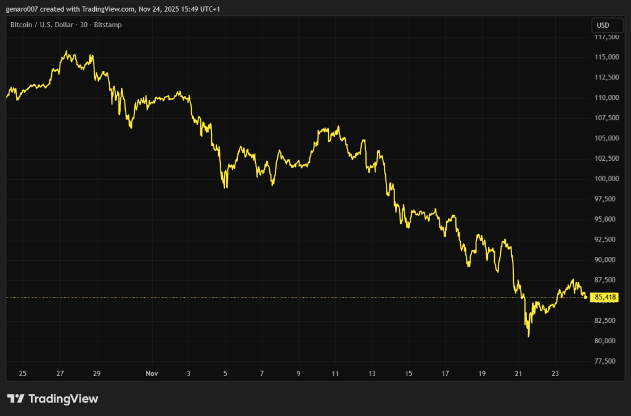This screenshot has height=416, width=631.
Task: Click the 23 date label on time axis
Action: (555, 373)
